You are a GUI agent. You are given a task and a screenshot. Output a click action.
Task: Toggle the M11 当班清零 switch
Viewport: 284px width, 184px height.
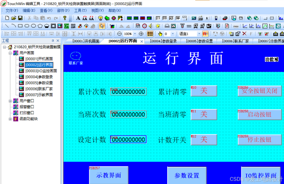pyautogui.click(x=204, y=114)
